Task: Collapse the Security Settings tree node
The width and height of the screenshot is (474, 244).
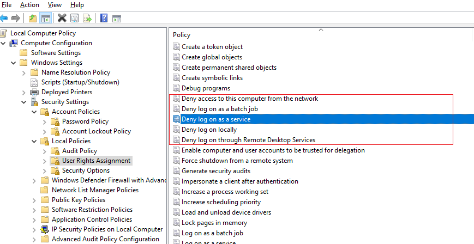Action: coord(23,102)
